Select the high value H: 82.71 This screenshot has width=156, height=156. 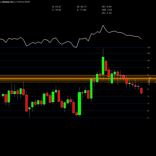(x=82, y=7)
